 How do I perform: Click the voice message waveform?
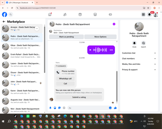click(x=100, y=50)
